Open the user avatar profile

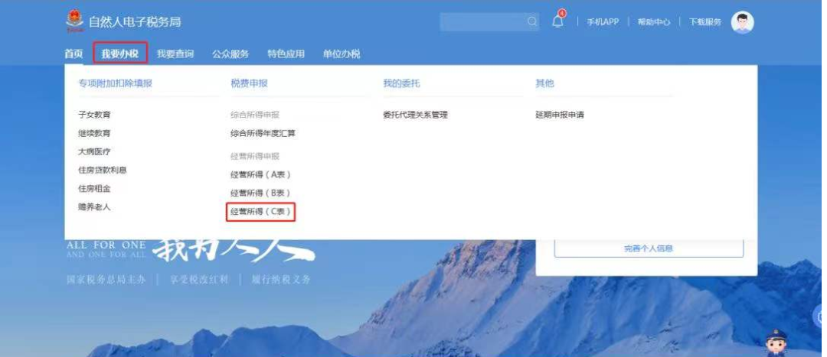(x=742, y=22)
